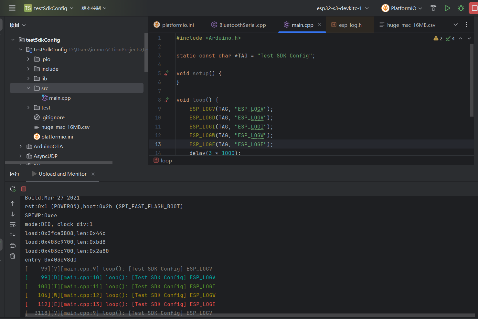Toggle scroll to end of console
The image size is (478, 319).
[x=13, y=235]
